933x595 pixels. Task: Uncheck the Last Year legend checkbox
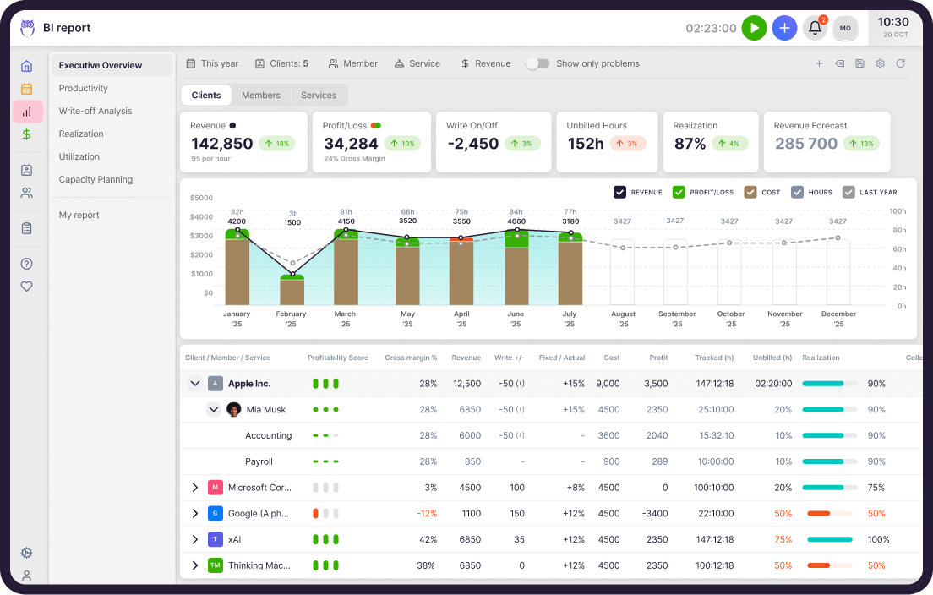coord(848,192)
